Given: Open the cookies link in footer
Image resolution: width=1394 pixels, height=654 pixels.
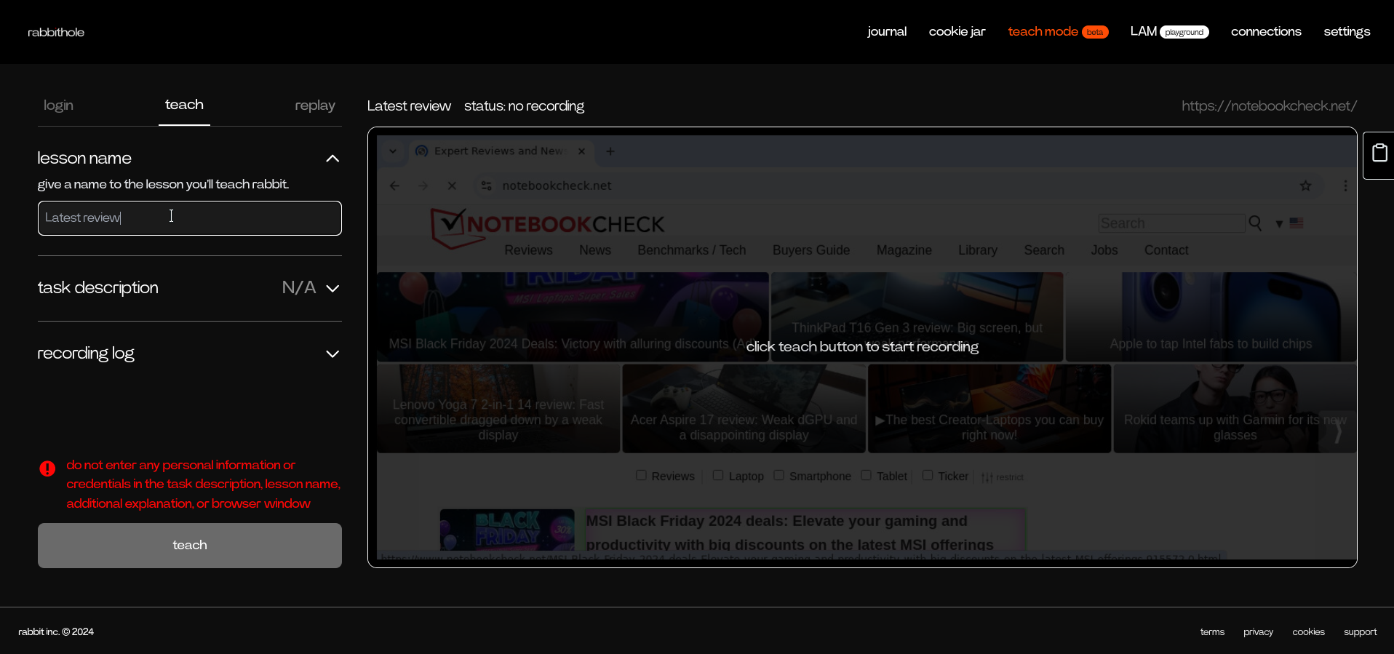Looking at the screenshot, I should coord(1308,631).
